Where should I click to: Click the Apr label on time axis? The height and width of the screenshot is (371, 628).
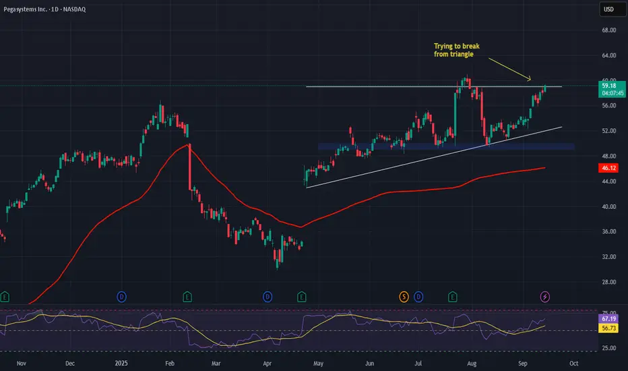(267, 364)
